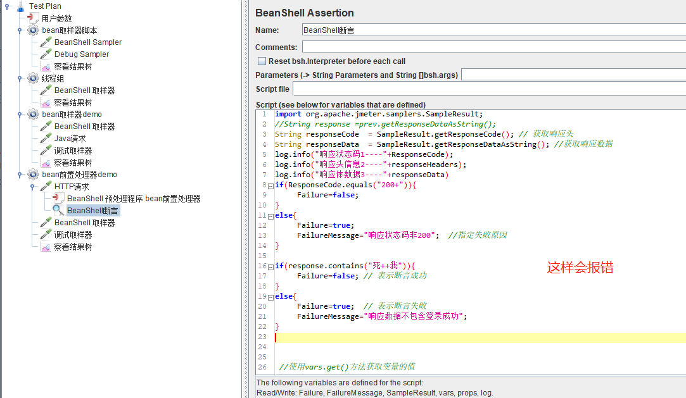Image resolution: width=686 pixels, height=398 pixels.
Task: Fold the if block at line 16
Action: 269,266
